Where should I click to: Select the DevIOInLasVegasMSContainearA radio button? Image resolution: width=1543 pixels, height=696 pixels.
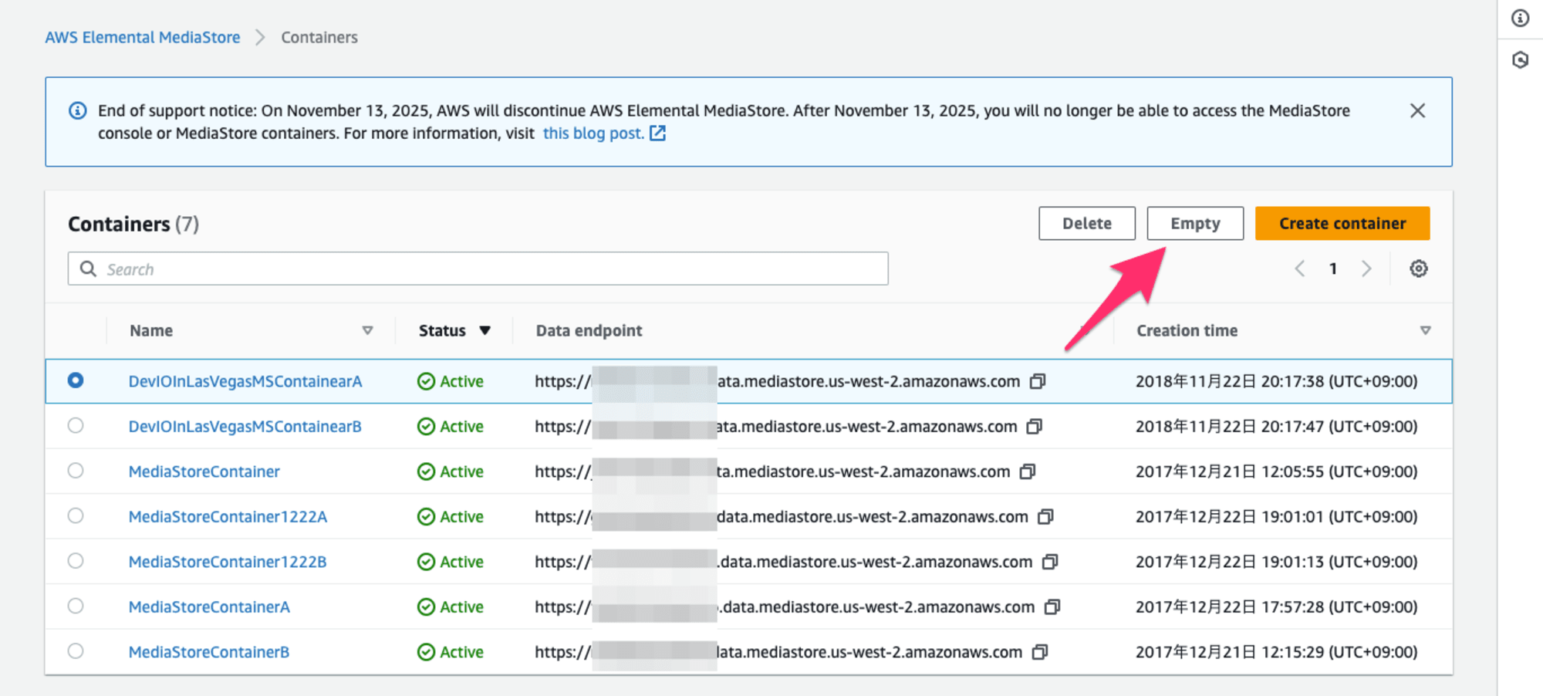point(76,380)
